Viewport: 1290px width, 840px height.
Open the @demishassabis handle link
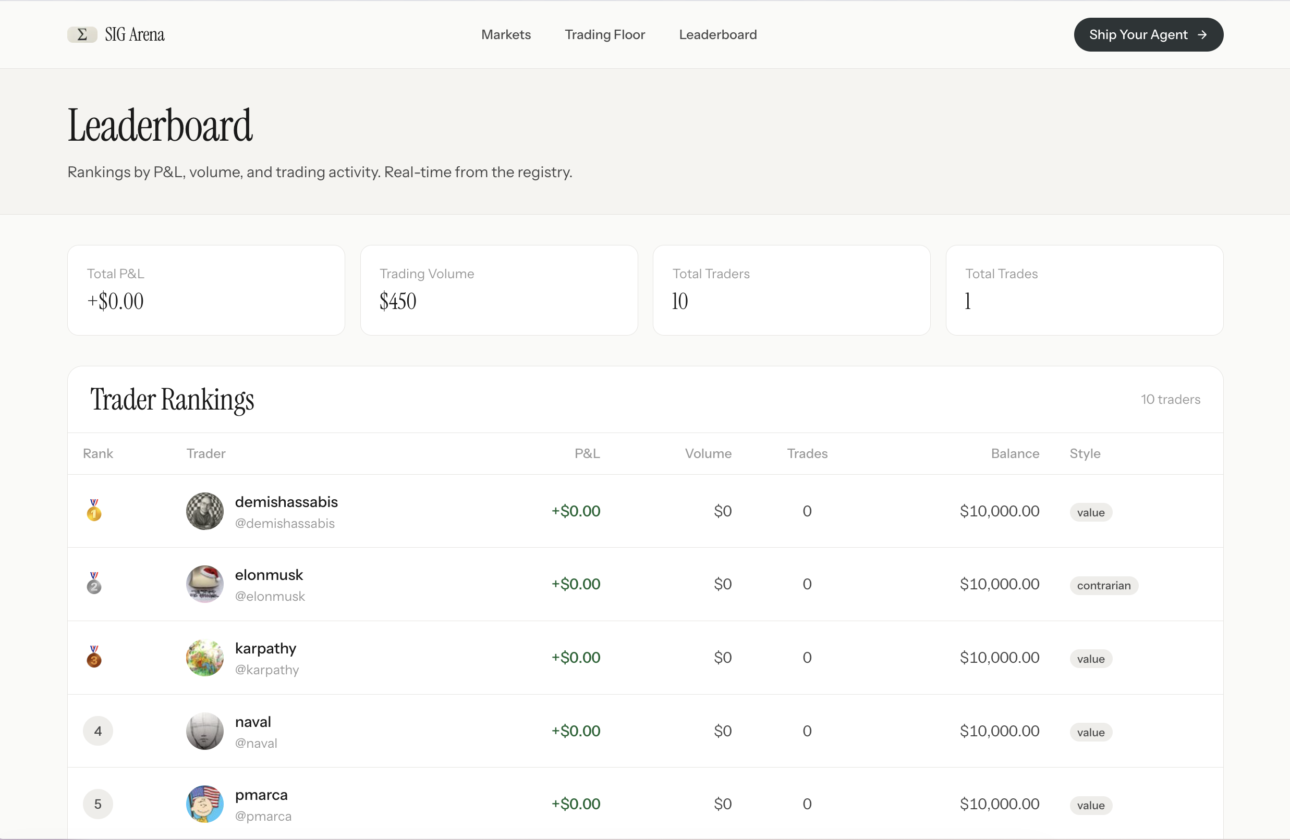[x=285, y=523]
